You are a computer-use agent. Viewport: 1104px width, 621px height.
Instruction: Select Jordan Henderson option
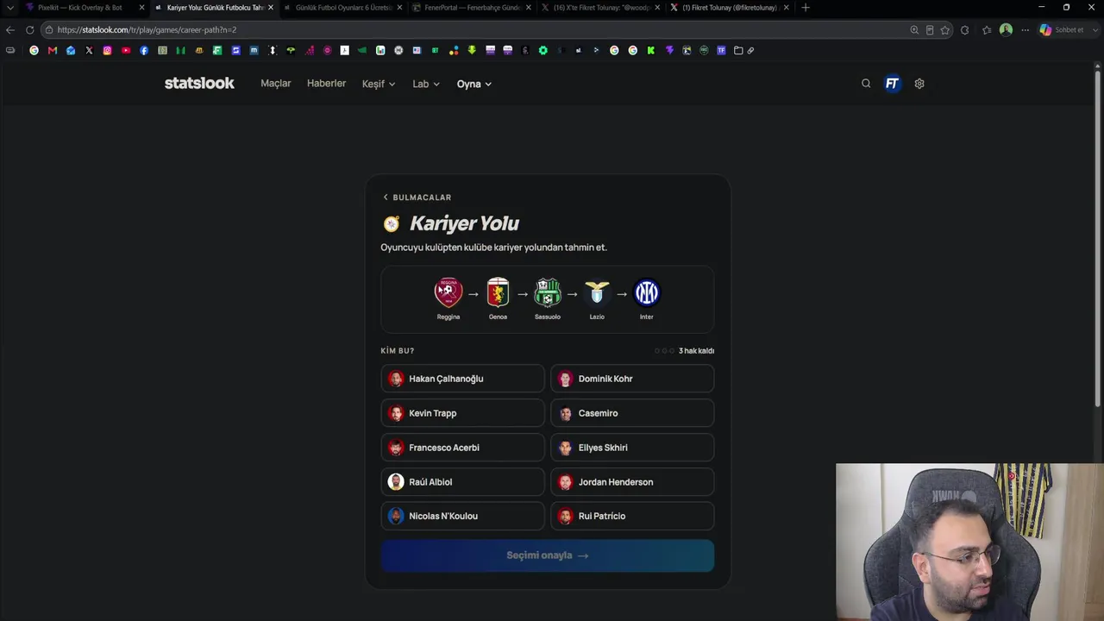tap(632, 482)
